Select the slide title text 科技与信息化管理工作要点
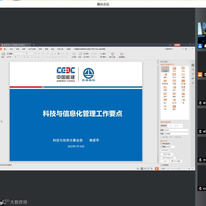206x206 pixels. coord(82,113)
